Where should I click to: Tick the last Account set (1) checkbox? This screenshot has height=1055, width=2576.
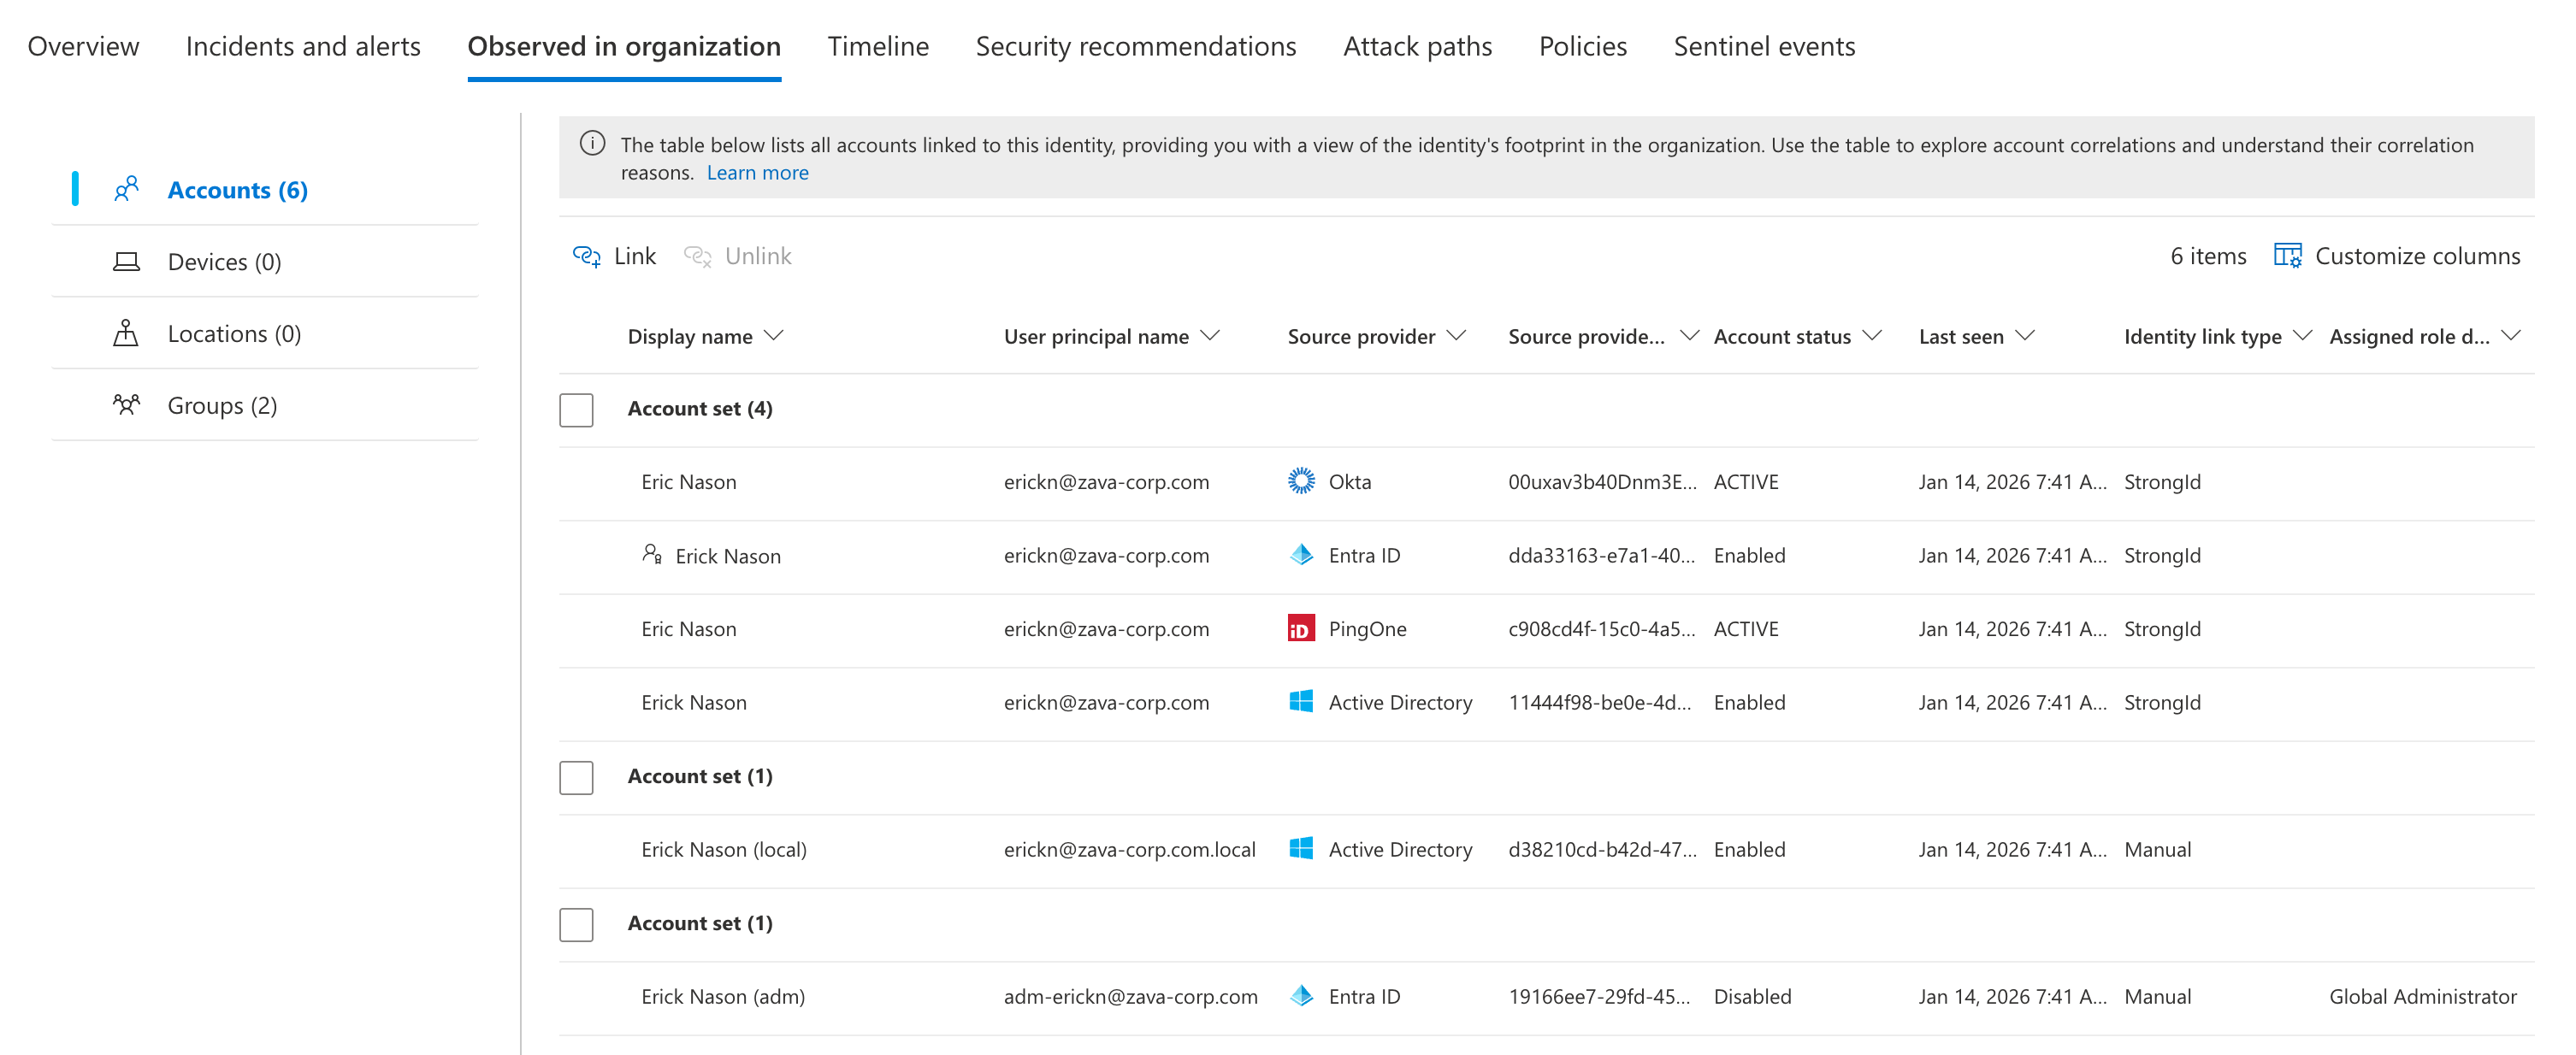(x=576, y=924)
